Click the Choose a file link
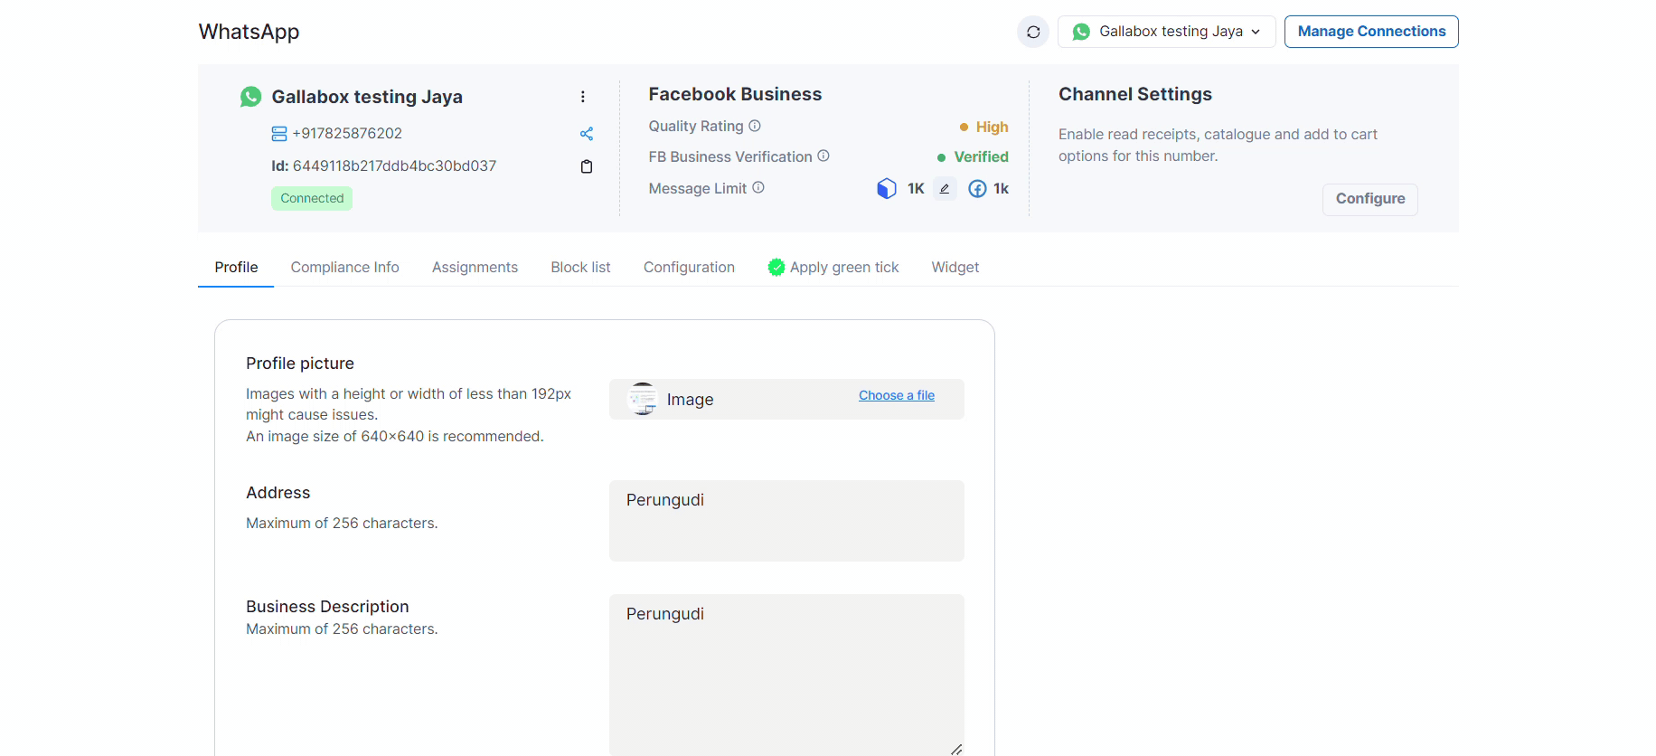Image resolution: width=1656 pixels, height=756 pixels. pos(896,395)
